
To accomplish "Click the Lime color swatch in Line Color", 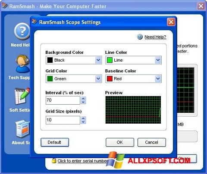I will coord(110,60).
